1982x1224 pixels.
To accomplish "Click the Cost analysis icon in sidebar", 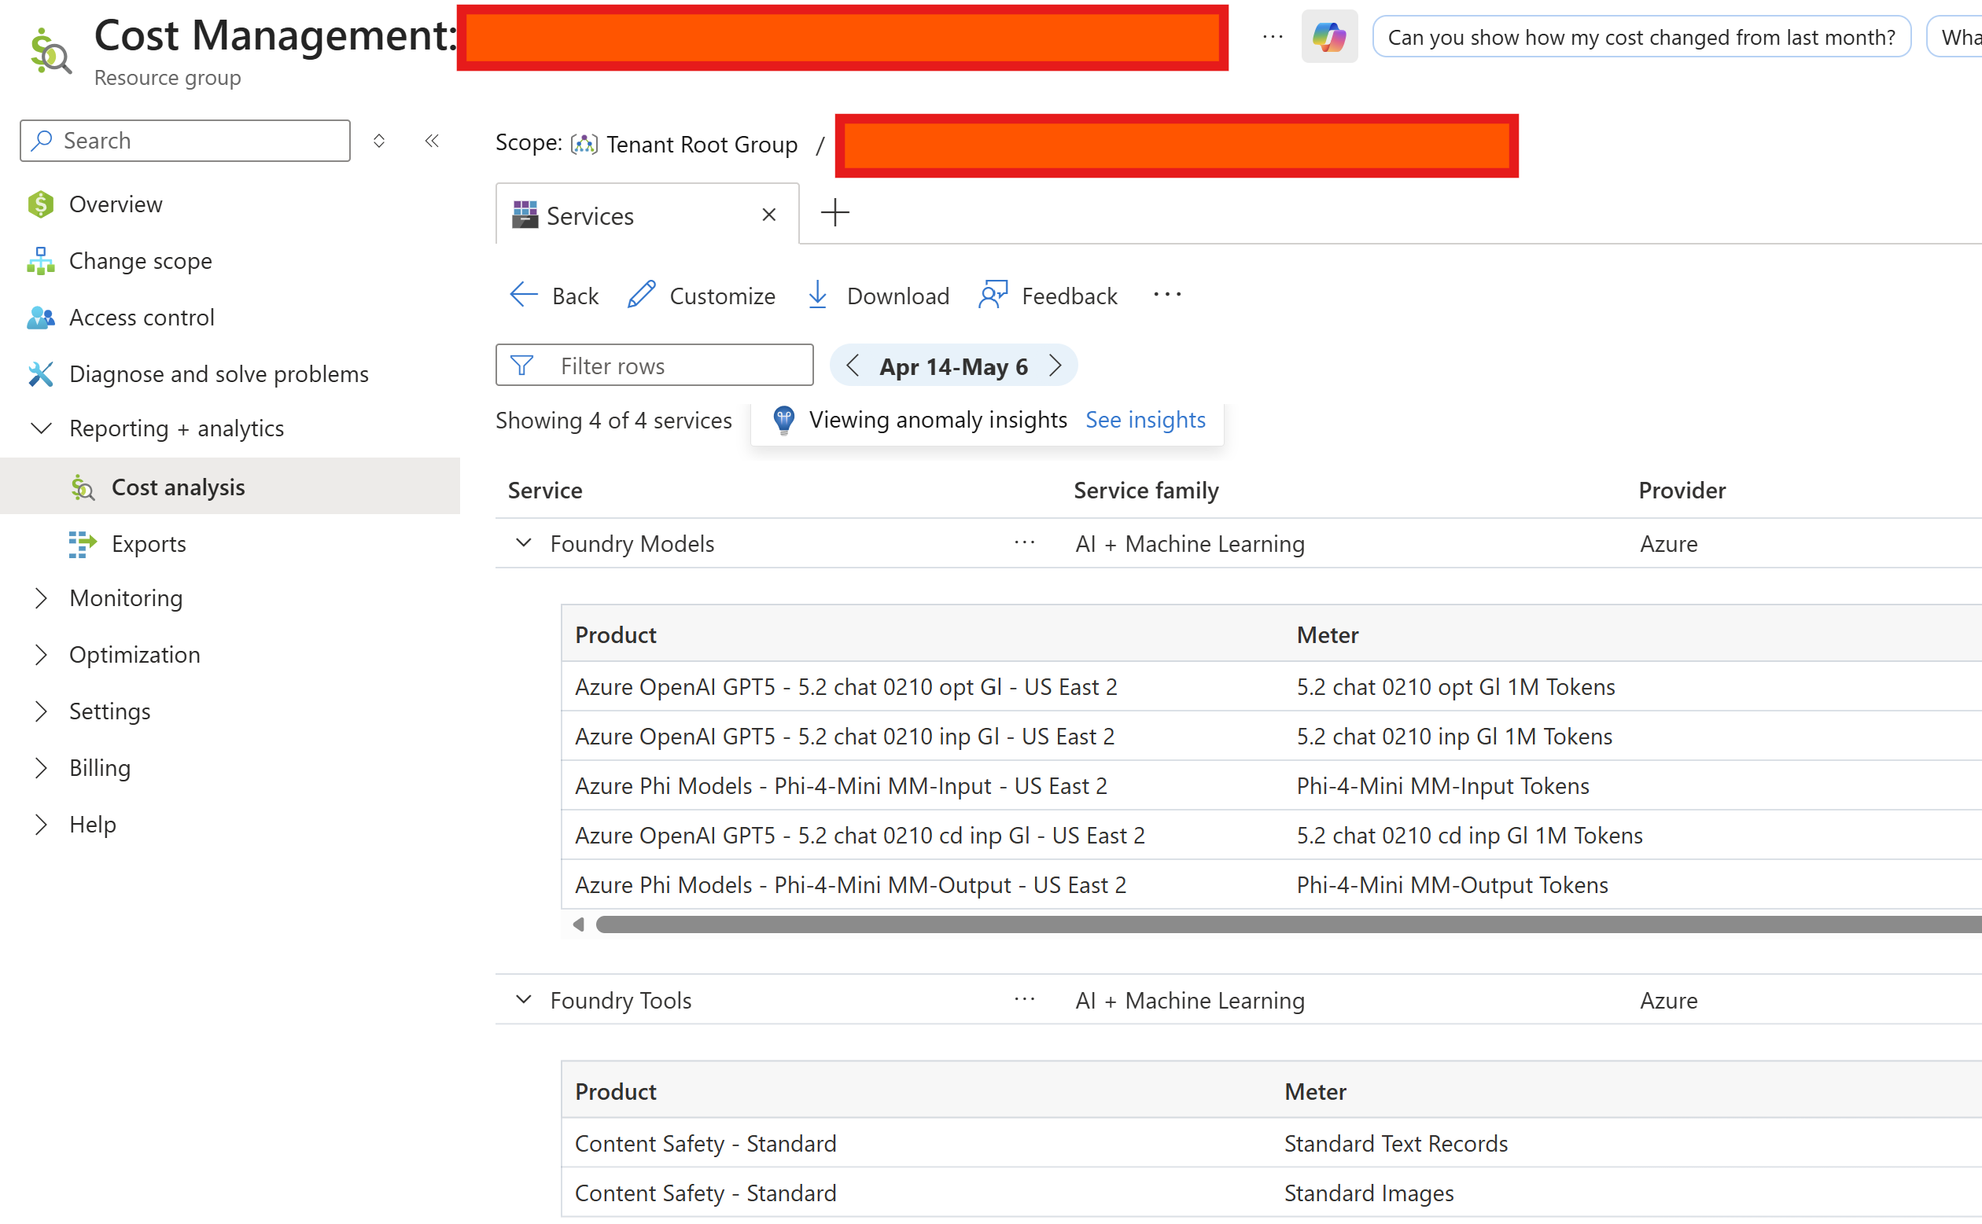I will click(x=83, y=487).
